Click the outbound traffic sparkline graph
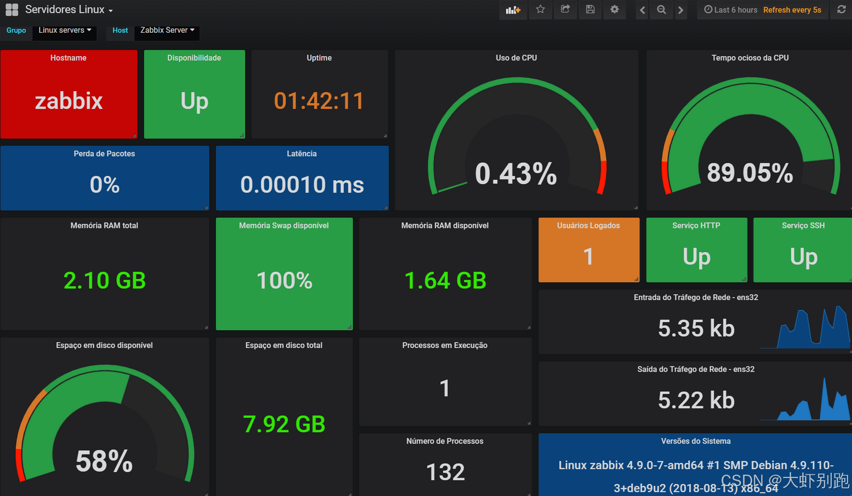 point(806,399)
